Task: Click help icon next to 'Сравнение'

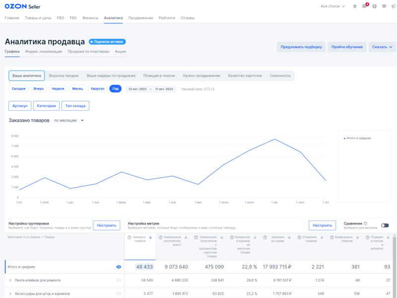Action: [365, 223]
